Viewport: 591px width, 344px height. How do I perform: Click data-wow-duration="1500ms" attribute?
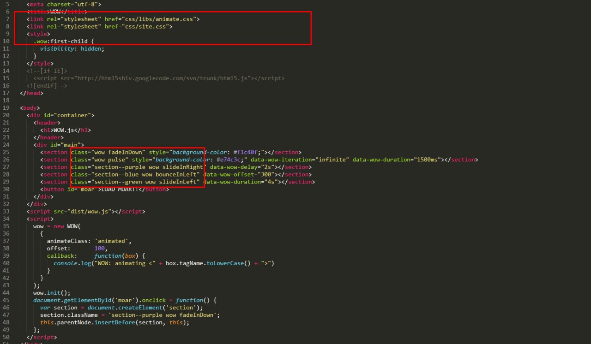[x=397, y=159]
